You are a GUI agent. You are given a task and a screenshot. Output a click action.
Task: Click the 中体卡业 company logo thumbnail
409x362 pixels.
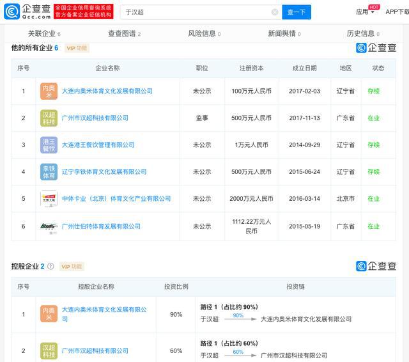(x=49, y=199)
